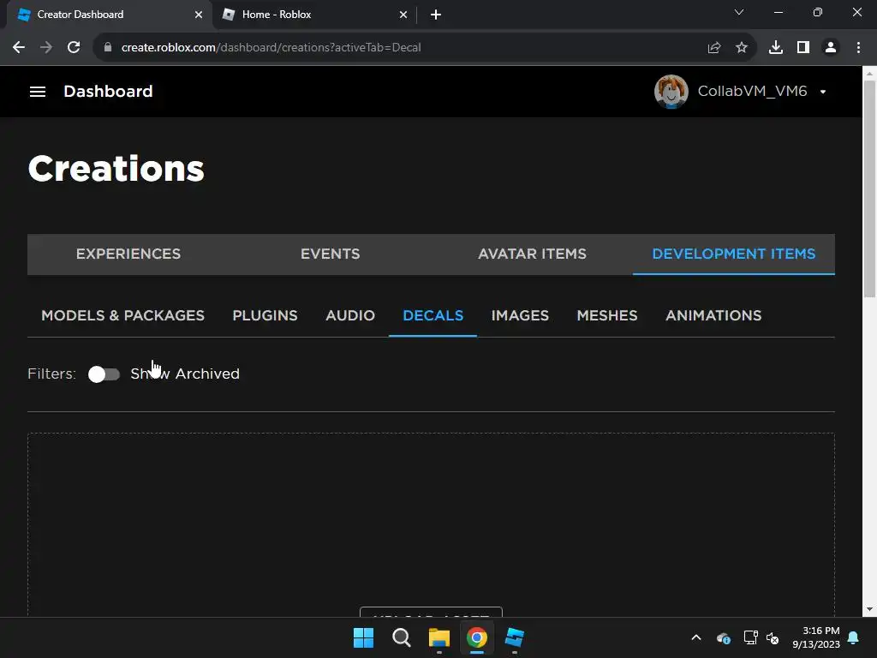Click the Dashboard title text
Viewport: 877px width, 658px height.
108,91
